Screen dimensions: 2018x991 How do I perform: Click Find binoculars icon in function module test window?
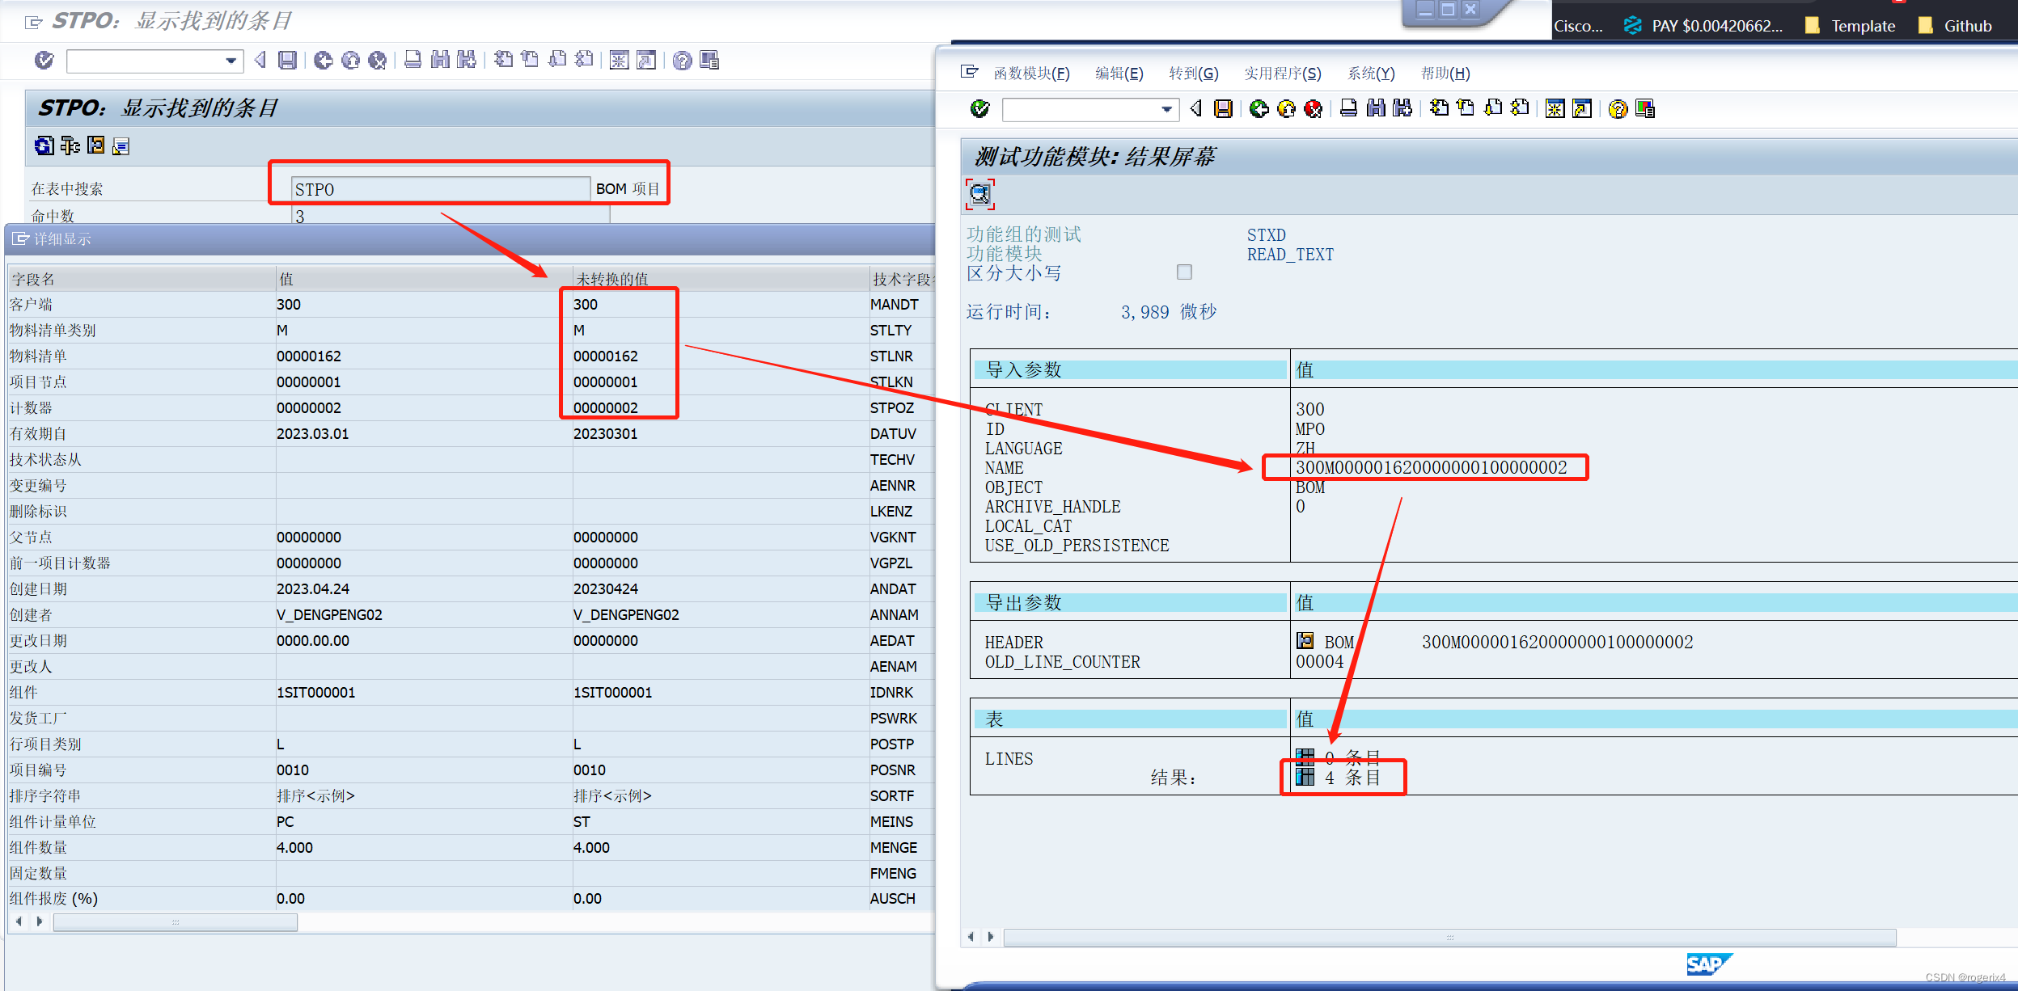(x=1376, y=108)
